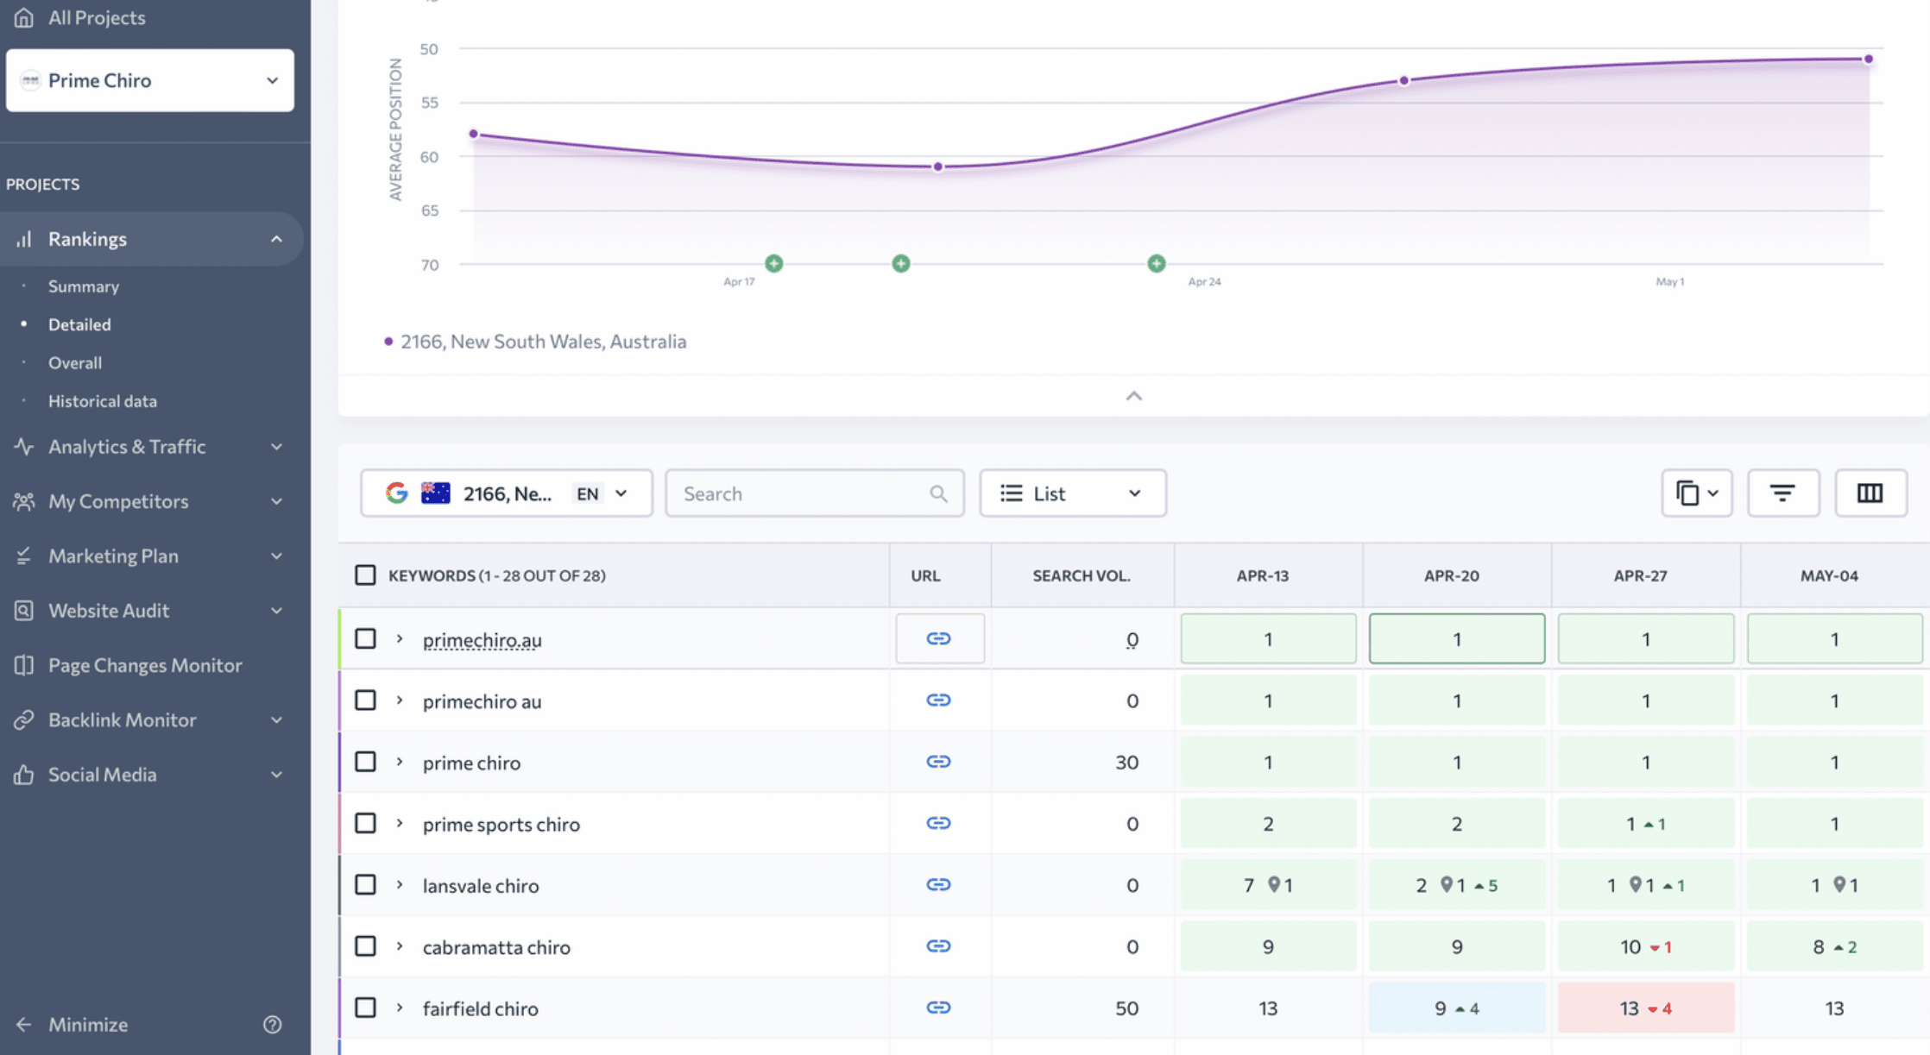
Task: Collapse the Rankings section chevron
Action: pyautogui.click(x=276, y=239)
